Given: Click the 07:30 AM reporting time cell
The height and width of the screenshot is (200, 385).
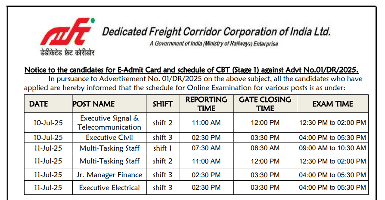Looking at the screenshot, I should [x=206, y=148].
